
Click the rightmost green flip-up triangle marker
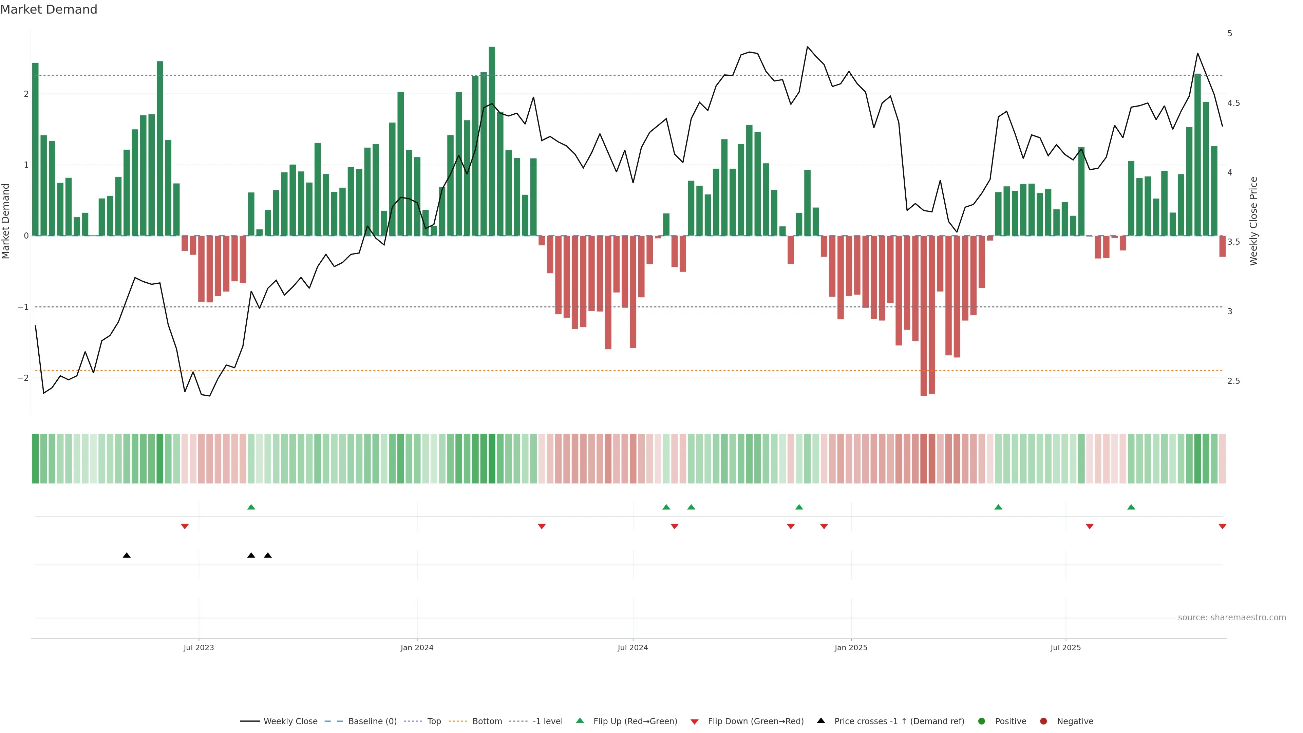[1131, 507]
